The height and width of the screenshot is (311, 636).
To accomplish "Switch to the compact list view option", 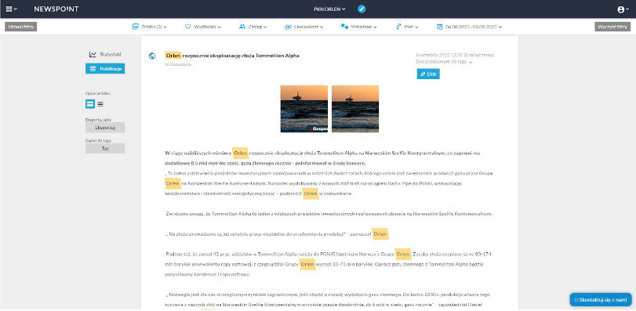I will 100,104.
